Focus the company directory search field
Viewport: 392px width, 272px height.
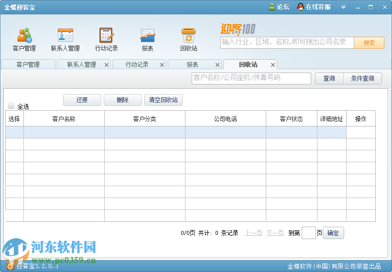[x=287, y=42]
